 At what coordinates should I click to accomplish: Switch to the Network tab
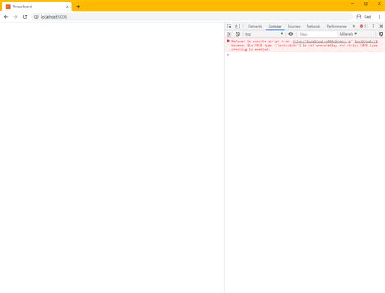click(x=314, y=26)
